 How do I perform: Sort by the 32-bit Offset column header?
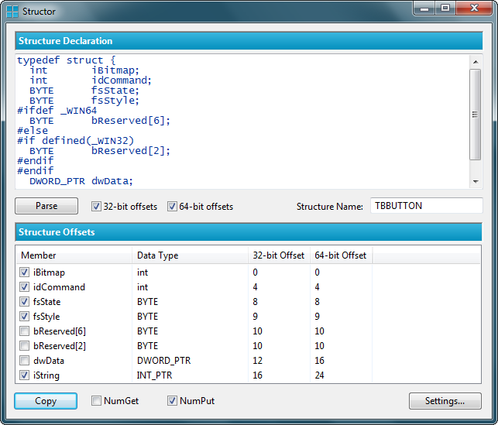279,255
